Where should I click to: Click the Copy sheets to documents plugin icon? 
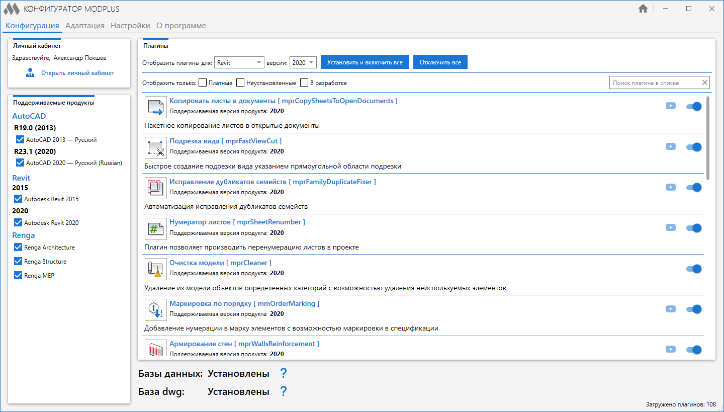click(x=155, y=107)
